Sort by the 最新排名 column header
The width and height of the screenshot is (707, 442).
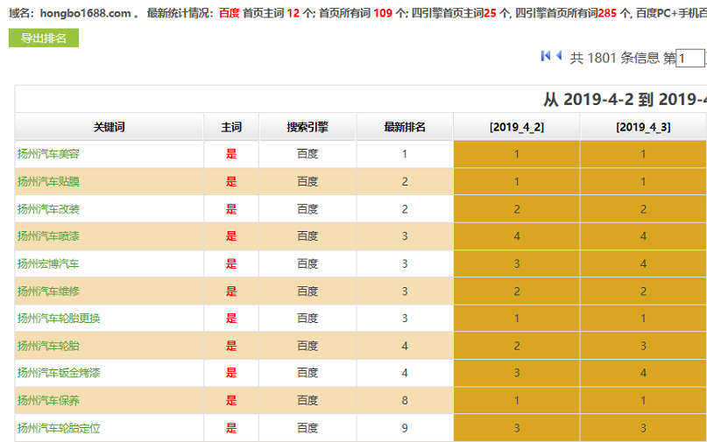coord(405,127)
